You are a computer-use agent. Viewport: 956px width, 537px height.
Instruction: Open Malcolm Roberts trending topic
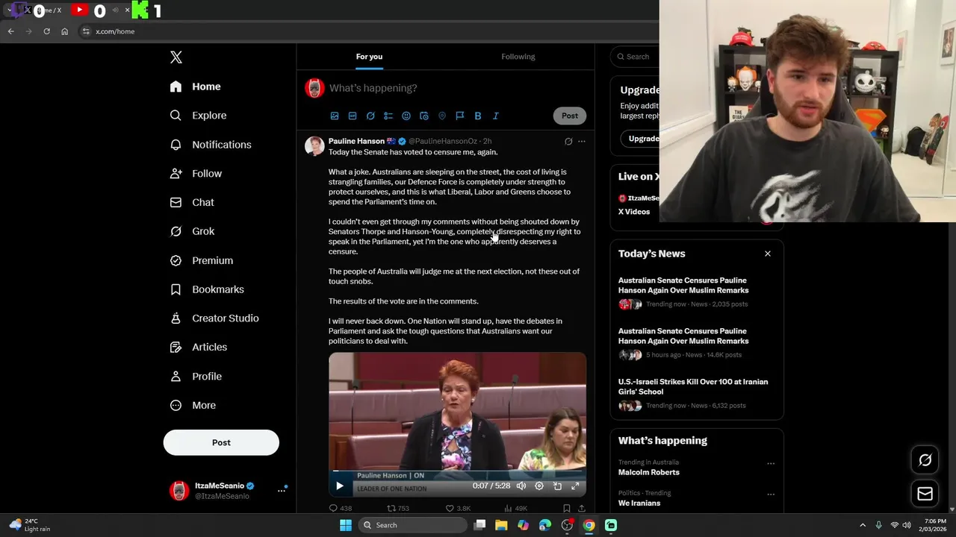[649, 472]
